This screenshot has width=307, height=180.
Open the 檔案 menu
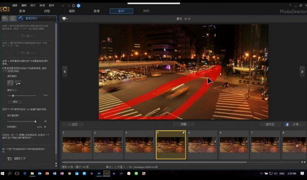pos(15,5)
